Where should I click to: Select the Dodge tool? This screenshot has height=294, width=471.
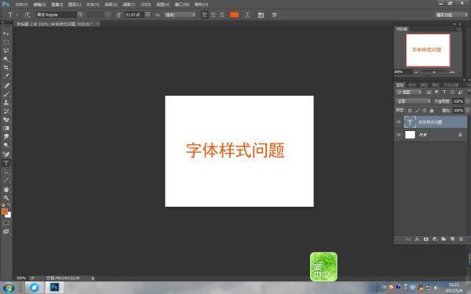[6, 145]
